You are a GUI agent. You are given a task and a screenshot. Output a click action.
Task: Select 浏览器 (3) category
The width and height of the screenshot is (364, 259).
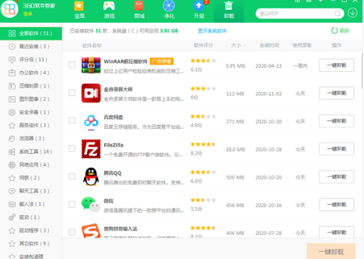click(31, 139)
